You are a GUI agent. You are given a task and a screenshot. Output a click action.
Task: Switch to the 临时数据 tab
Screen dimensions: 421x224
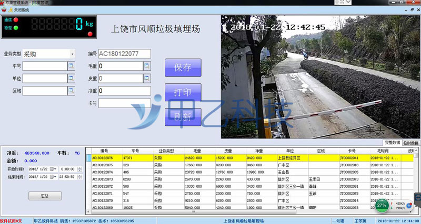(x=411, y=142)
